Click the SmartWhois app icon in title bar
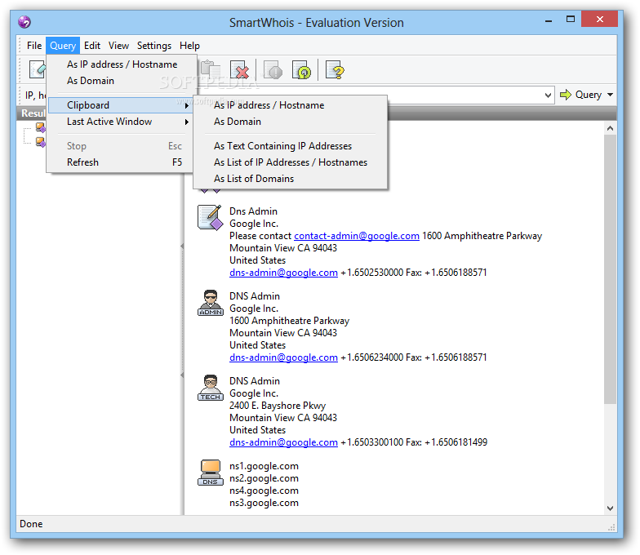 (x=24, y=22)
